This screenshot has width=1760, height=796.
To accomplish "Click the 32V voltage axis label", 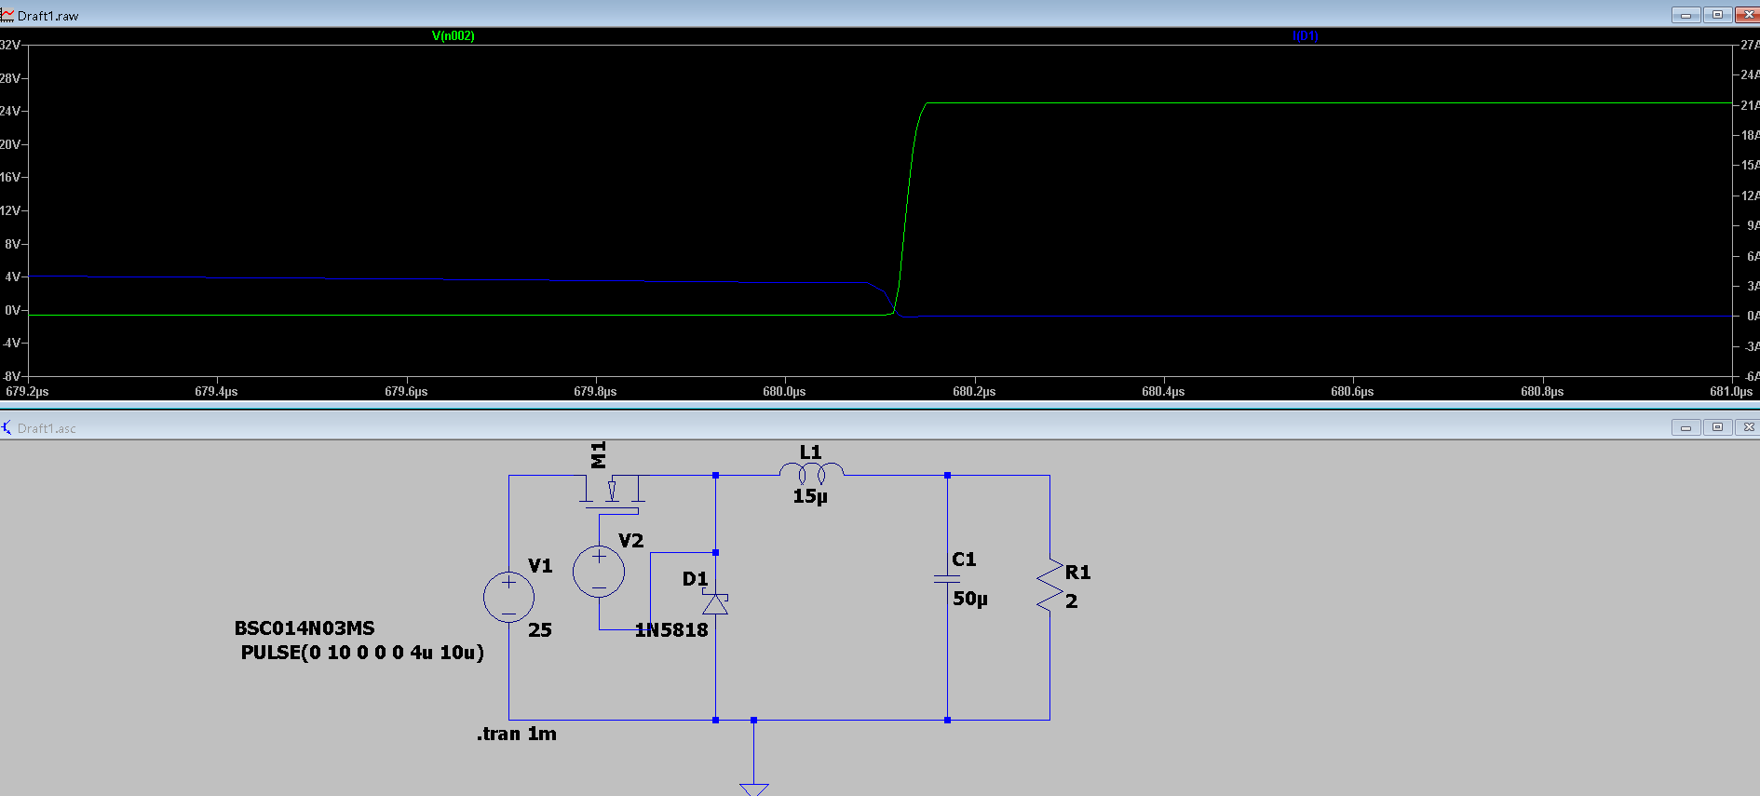I will (10, 45).
